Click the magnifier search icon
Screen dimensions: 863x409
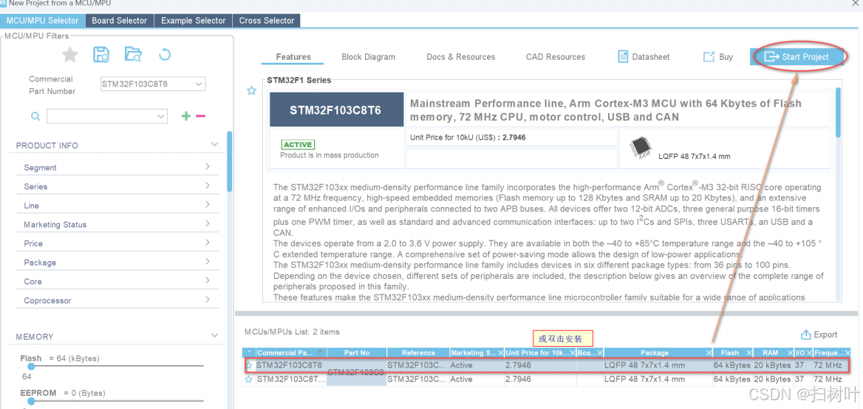click(x=35, y=116)
